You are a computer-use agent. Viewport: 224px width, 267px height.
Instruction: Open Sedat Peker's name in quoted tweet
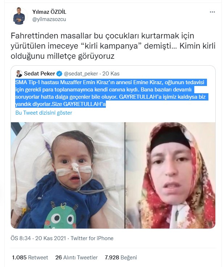tap(40, 74)
